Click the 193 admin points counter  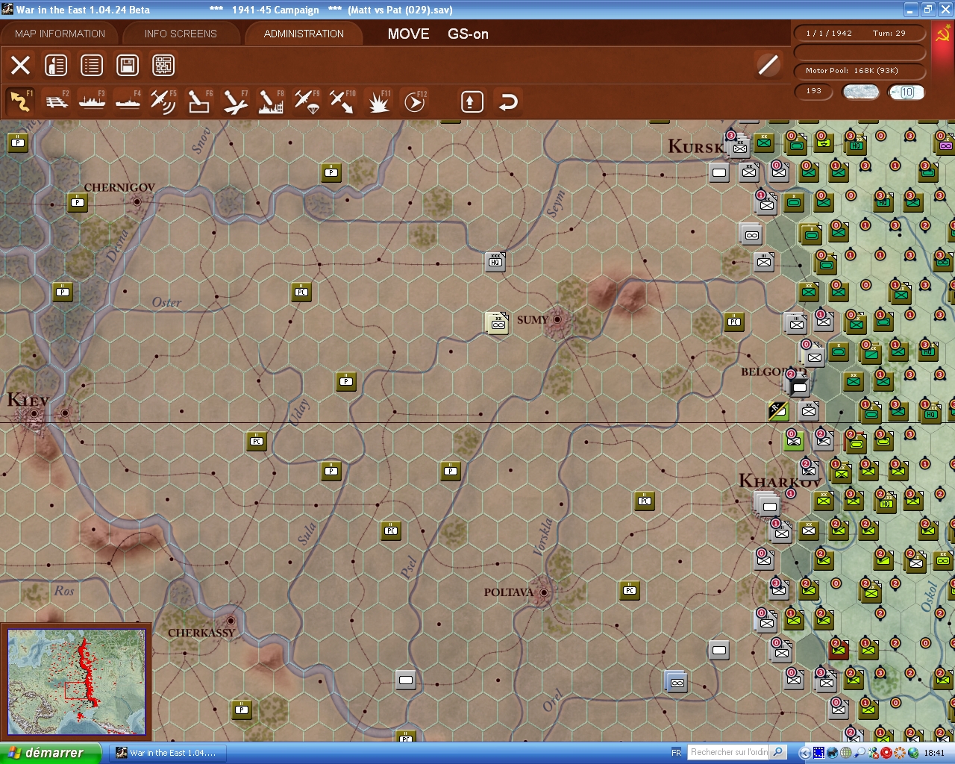click(814, 91)
